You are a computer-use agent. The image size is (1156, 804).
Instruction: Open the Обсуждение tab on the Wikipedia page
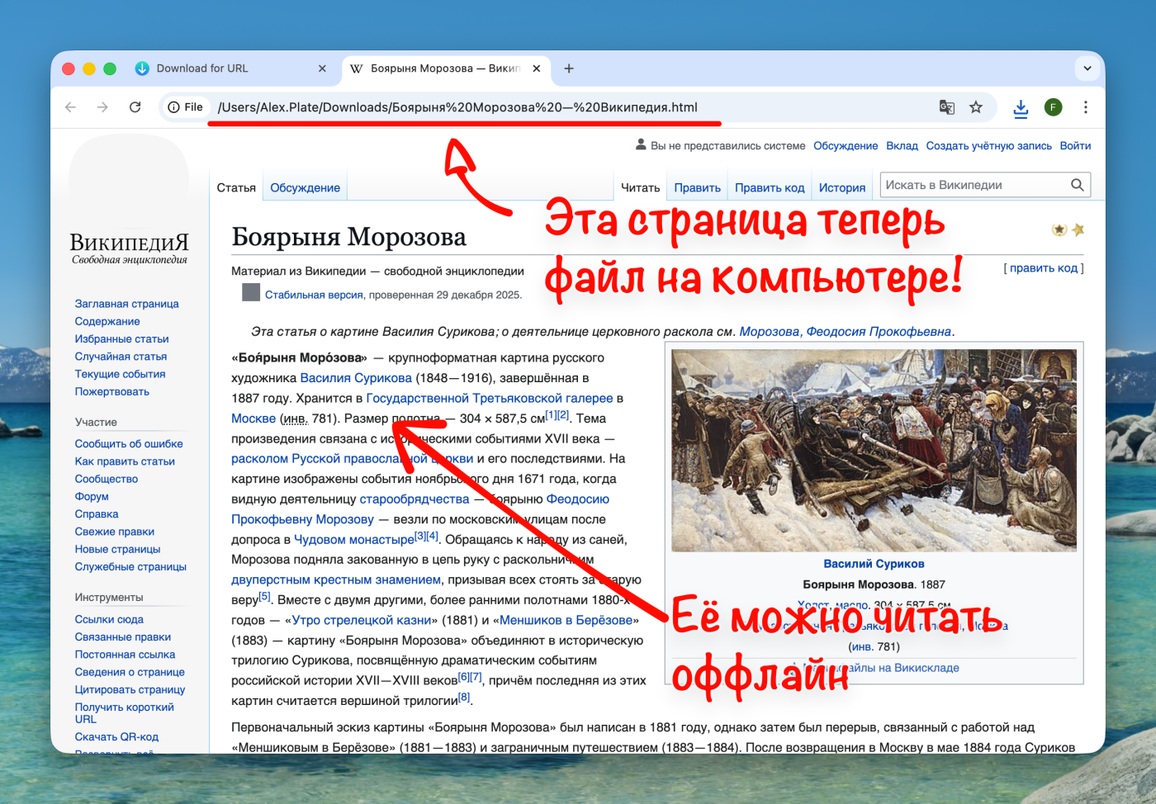305,187
